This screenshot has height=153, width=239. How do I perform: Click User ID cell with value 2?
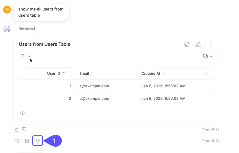pyautogui.click(x=70, y=99)
